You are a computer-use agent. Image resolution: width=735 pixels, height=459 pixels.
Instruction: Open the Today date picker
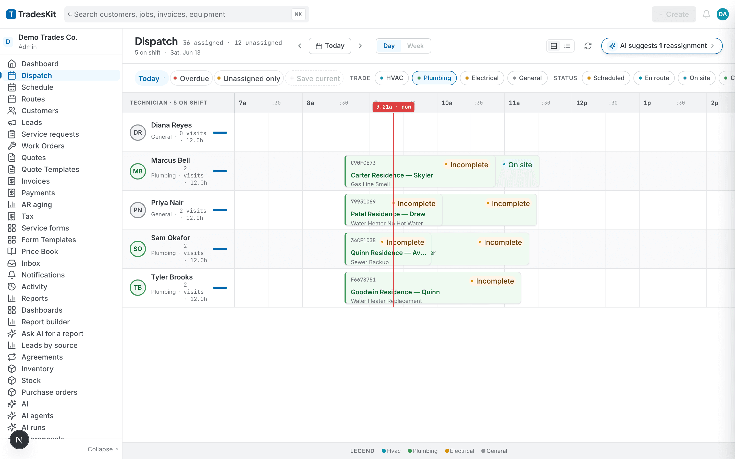[x=330, y=46]
